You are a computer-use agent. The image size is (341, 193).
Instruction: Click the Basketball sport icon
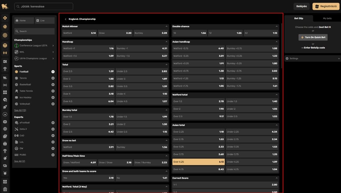tap(16, 85)
